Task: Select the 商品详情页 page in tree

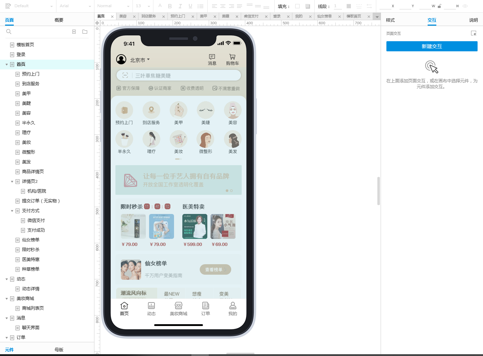Action: point(33,172)
